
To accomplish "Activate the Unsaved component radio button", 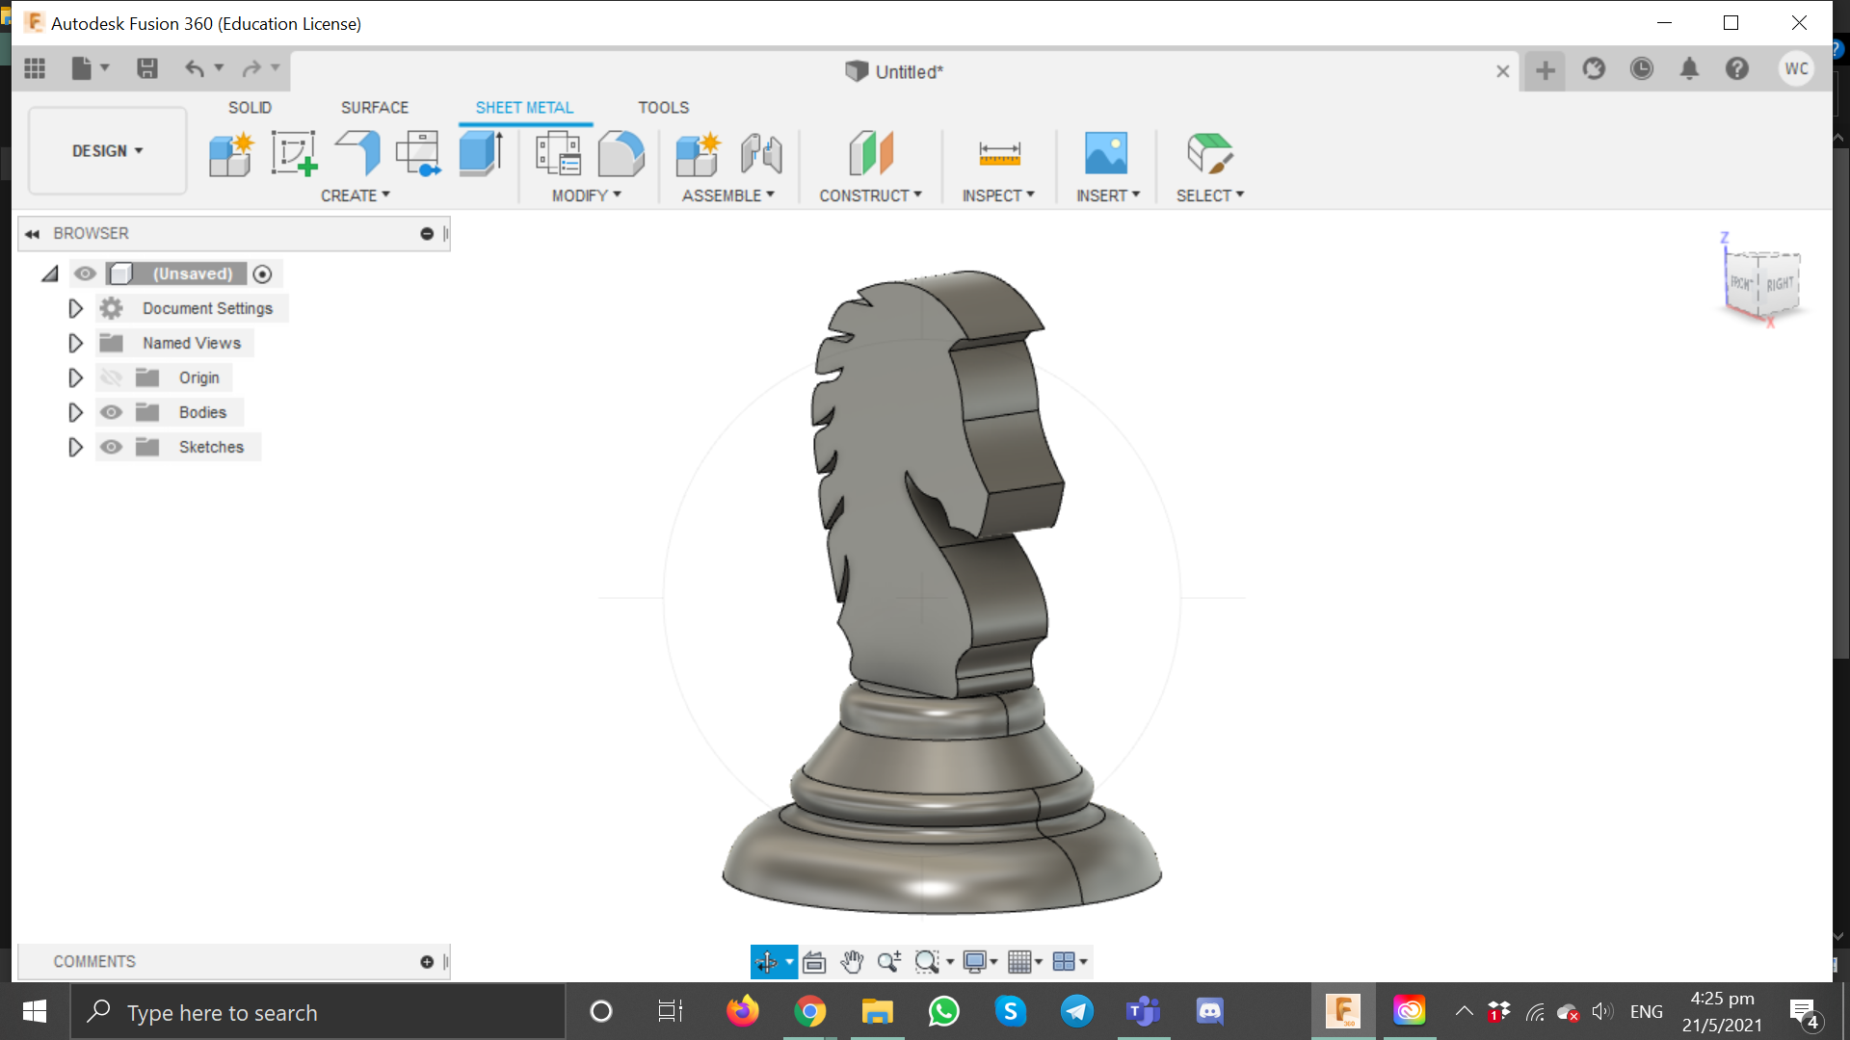I will [262, 274].
